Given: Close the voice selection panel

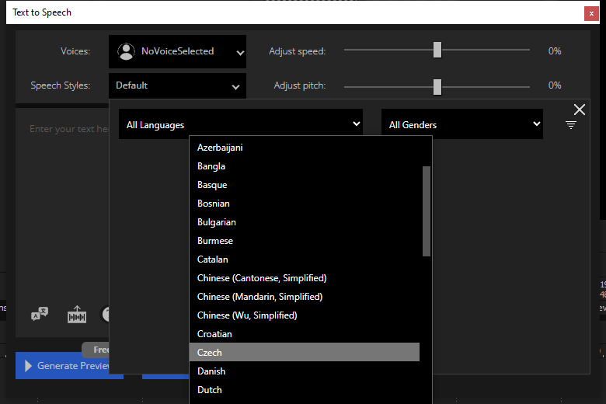Looking at the screenshot, I should [x=579, y=110].
